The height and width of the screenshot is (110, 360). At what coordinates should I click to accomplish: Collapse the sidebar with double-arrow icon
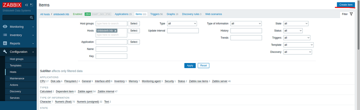pos(26,5)
